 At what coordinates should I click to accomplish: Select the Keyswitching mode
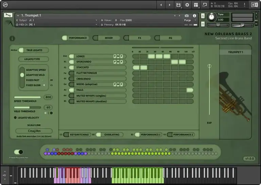point(77,135)
